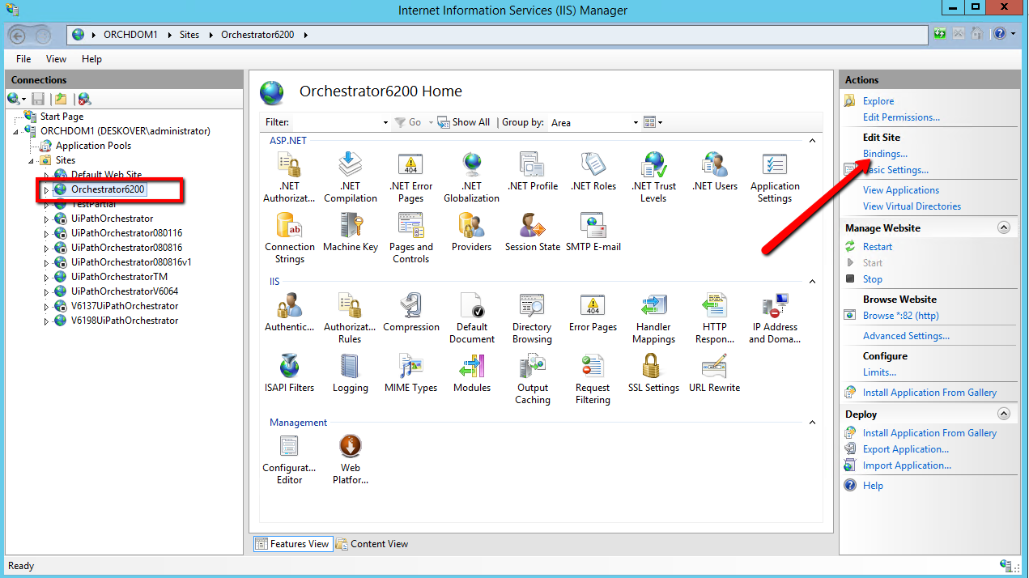Open IIS Authorization Rules feature

coord(350,318)
